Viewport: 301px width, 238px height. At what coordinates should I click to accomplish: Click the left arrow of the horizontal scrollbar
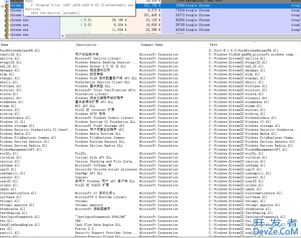(63, 36)
